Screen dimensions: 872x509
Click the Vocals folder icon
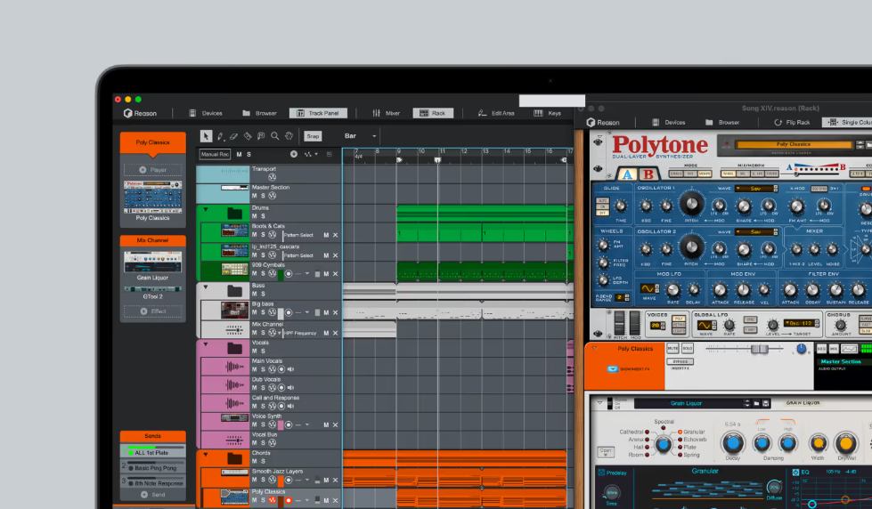234,349
